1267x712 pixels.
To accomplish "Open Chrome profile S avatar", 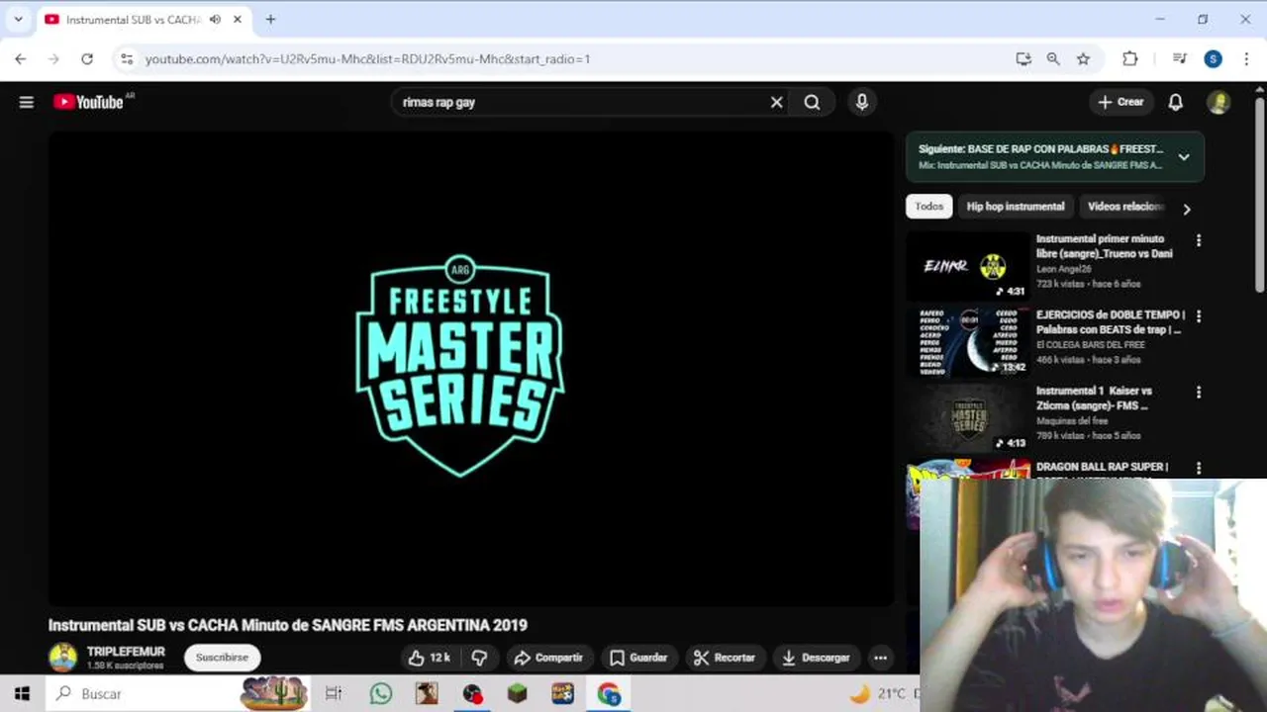I will pyautogui.click(x=1214, y=59).
